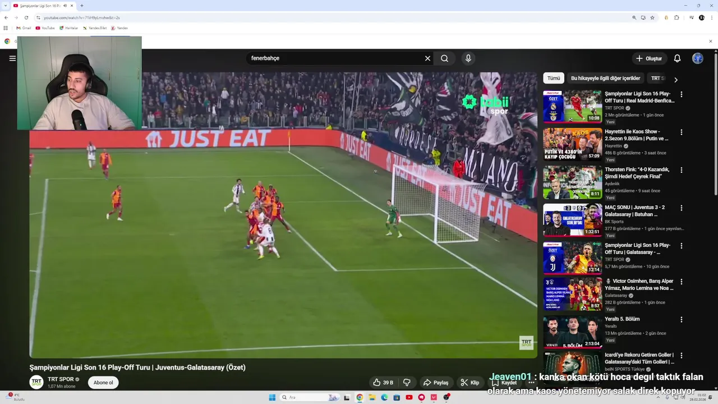This screenshot has width=718, height=404.
Task: Click the YouTube search magnifier button
Action: tap(444, 58)
